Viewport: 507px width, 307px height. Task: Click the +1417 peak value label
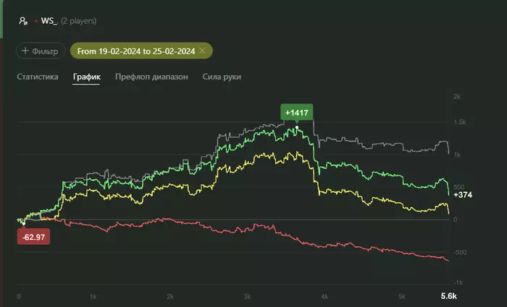click(x=296, y=113)
